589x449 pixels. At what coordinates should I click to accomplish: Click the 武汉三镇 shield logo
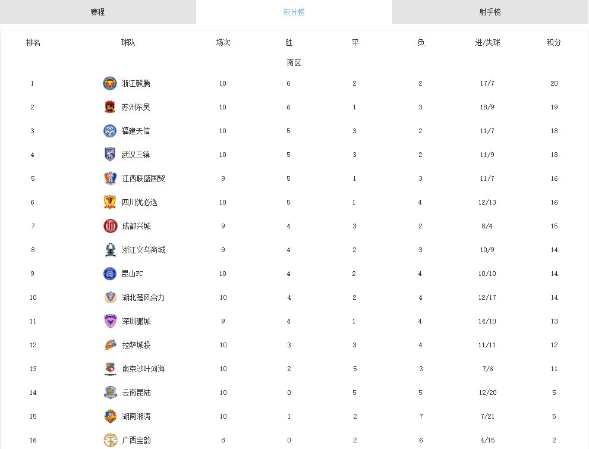110,155
